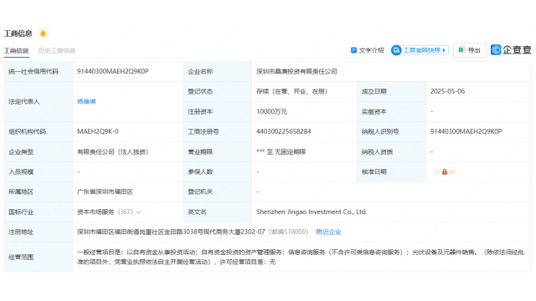Viewport: 536px width, 301px height.
Task: Select English name Shenzhen Jingao Investment Co., Ltd.
Action: click(x=312, y=212)
